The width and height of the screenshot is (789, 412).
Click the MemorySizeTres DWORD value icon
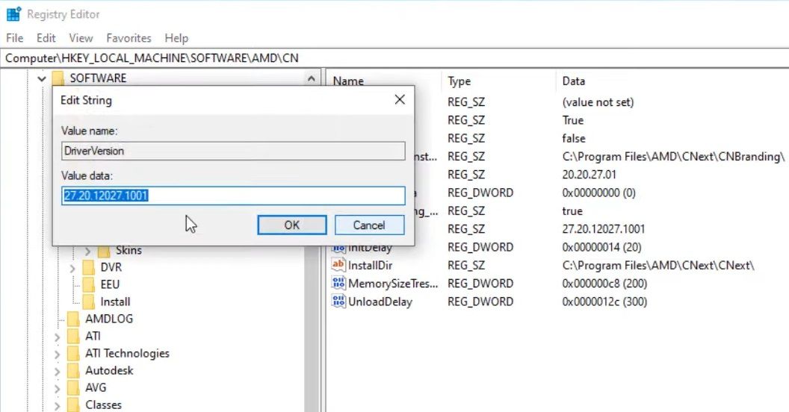tap(338, 284)
